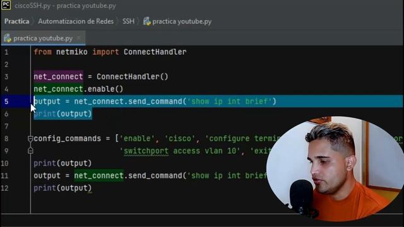
Task: Click line number 7 in the gutter
Action: [6, 126]
